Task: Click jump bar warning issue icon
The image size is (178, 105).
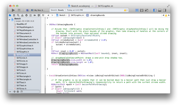Action: (x=166, y=15)
